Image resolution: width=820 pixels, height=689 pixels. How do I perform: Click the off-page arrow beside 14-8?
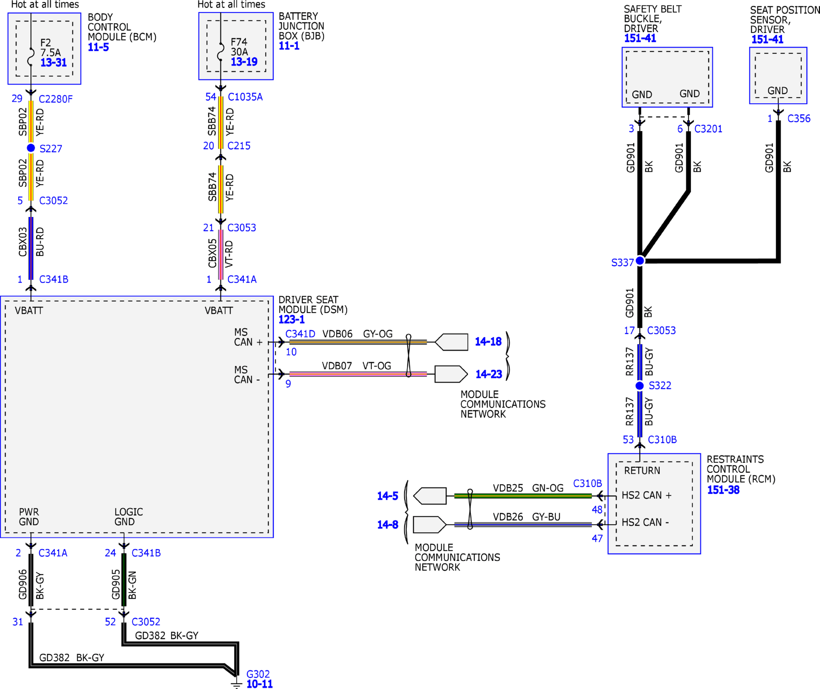pos(430,525)
